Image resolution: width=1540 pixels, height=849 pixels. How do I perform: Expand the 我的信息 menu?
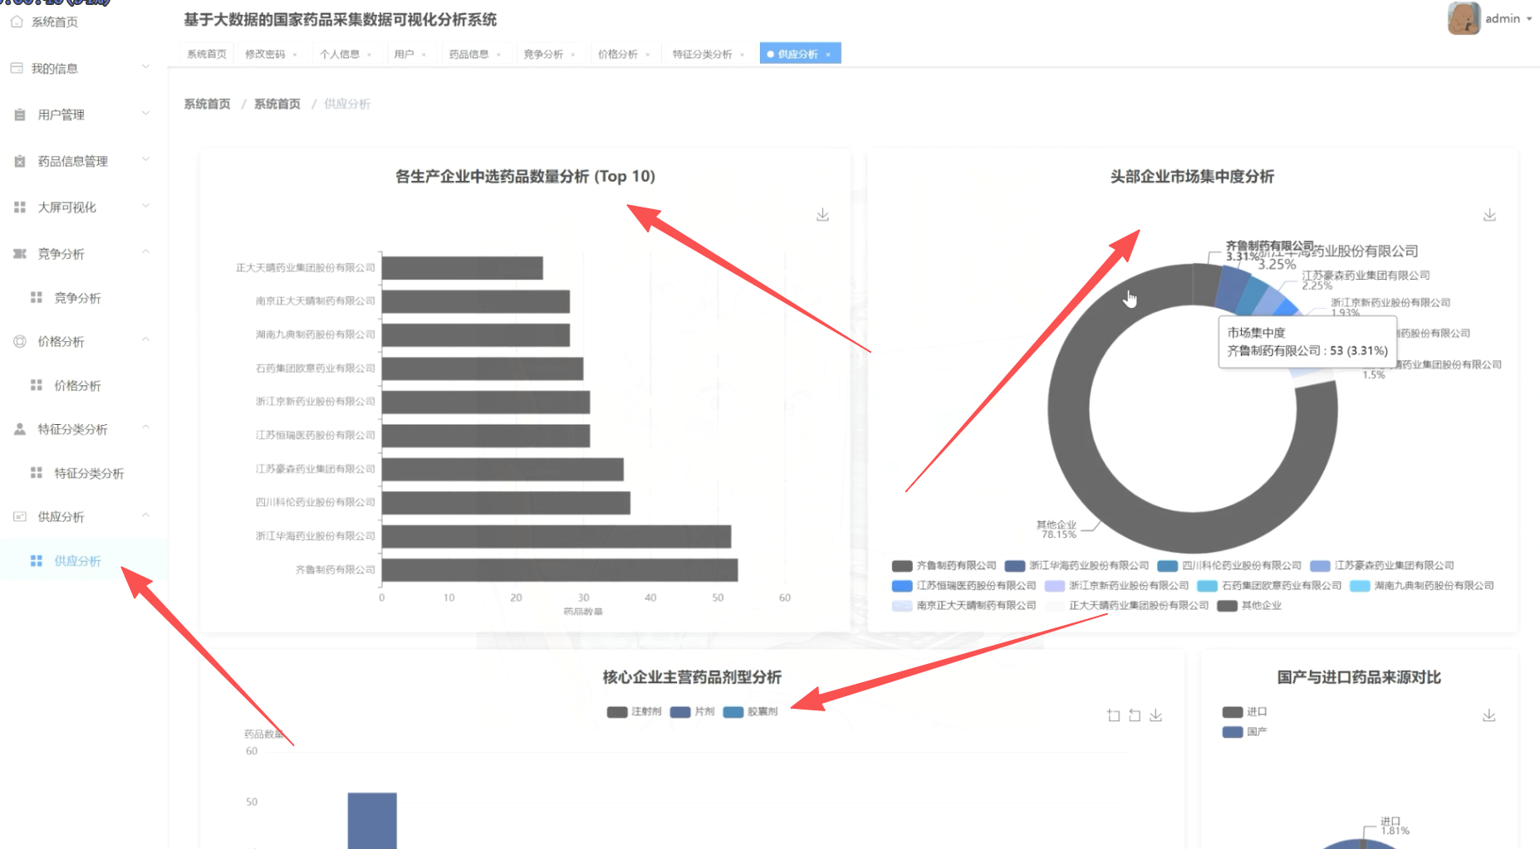click(145, 66)
